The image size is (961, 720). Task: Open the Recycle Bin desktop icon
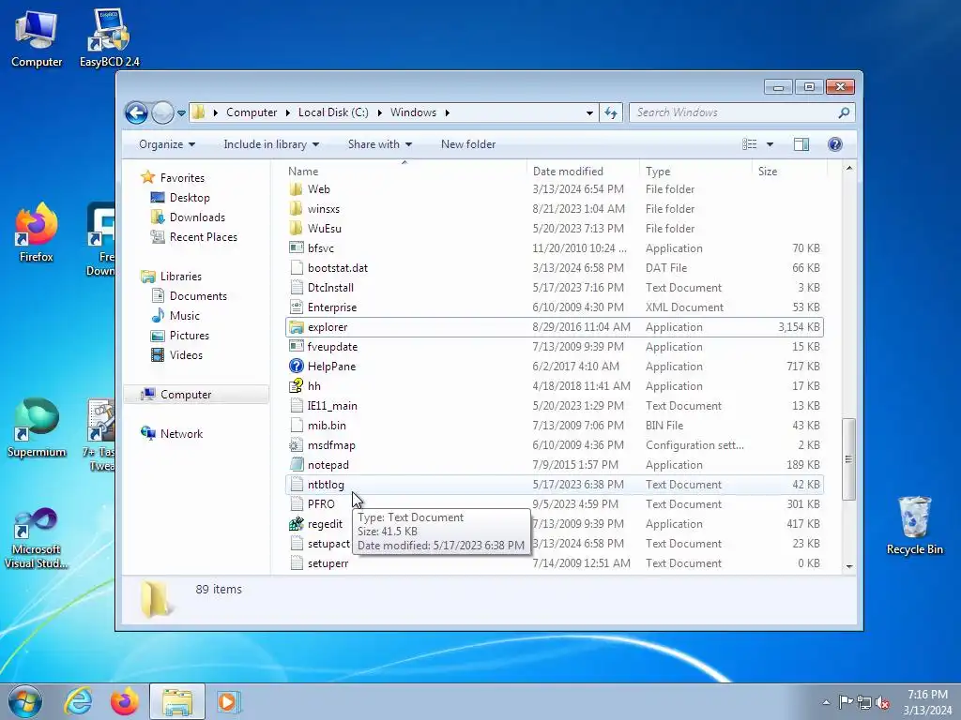(x=914, y=525)
